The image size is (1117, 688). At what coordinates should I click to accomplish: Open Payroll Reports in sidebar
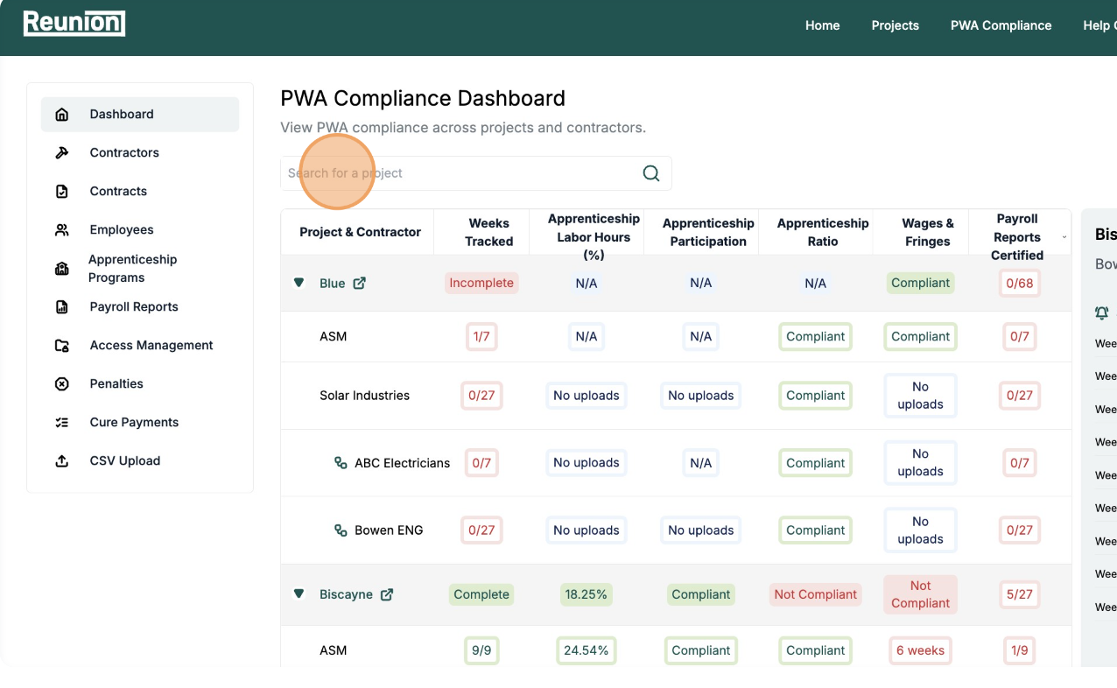[134, 307]
